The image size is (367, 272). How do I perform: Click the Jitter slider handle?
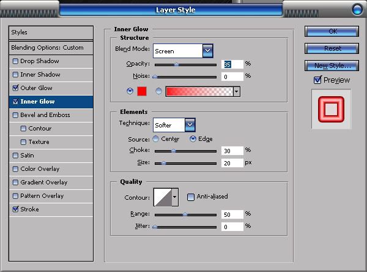point(155,227)
